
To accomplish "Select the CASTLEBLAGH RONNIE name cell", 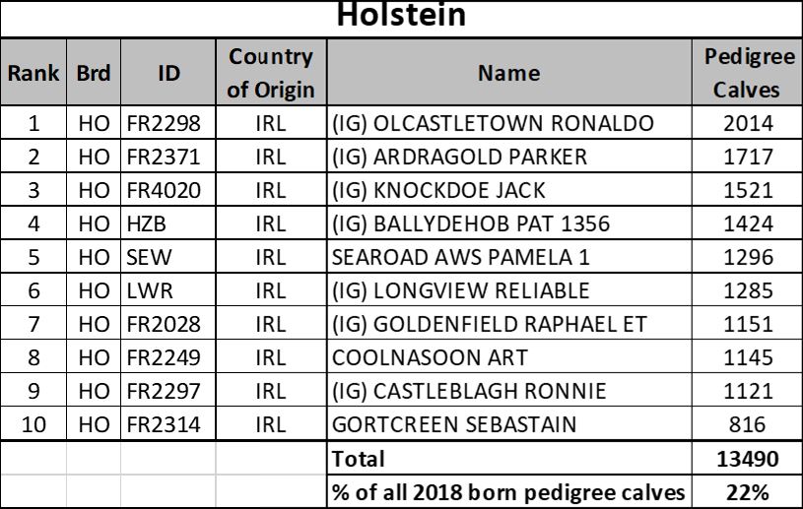I will click(x=509, y=390).
